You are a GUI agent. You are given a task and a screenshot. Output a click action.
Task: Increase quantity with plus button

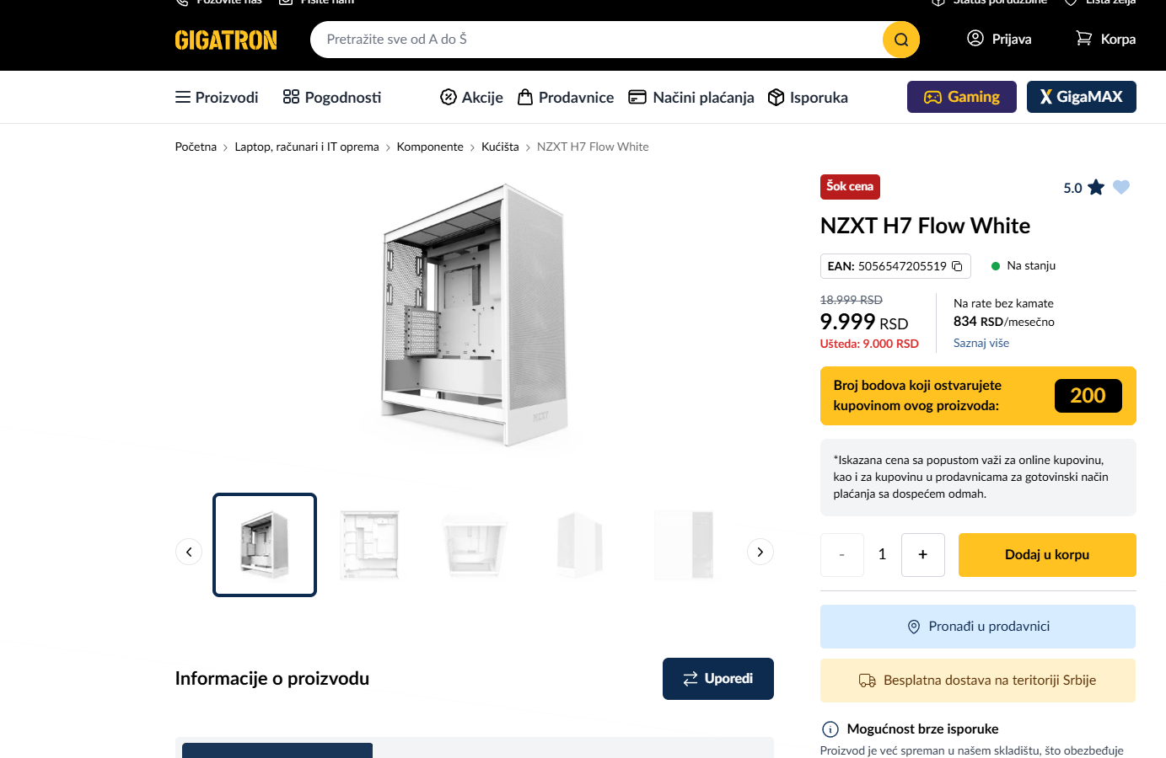[923, 555]
